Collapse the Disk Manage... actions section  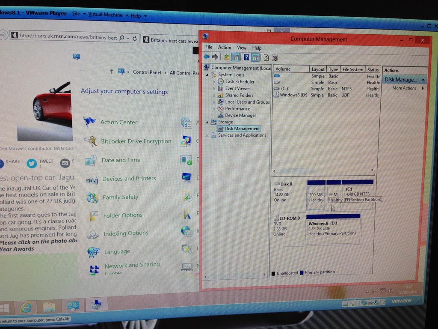click(x=423, y=80)
